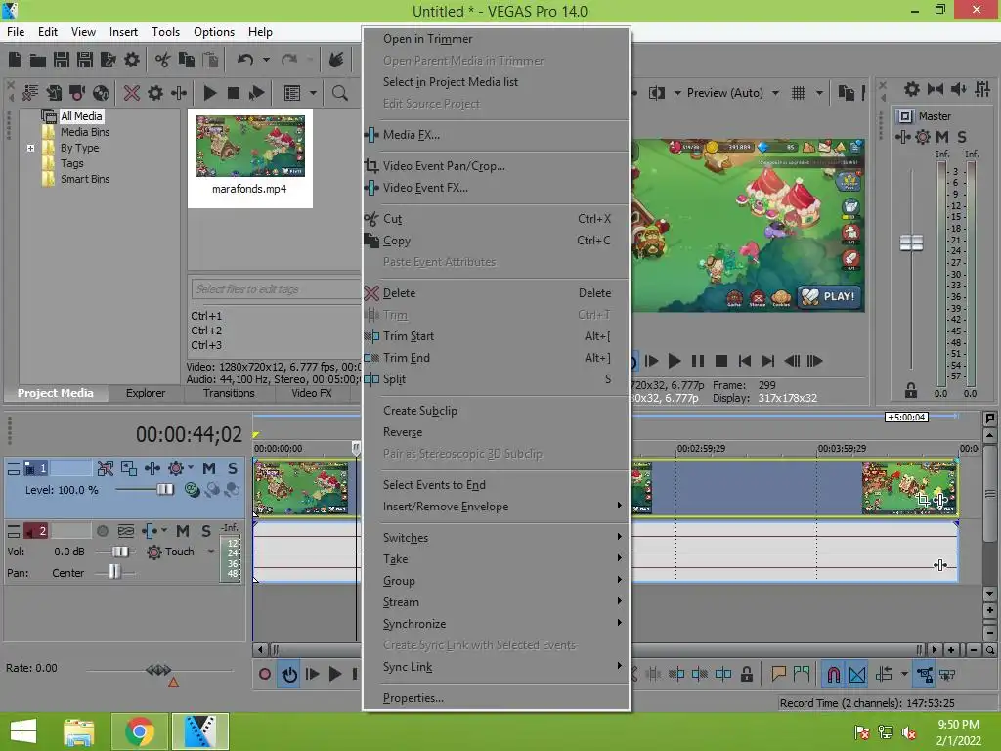Open the Undo history dropdown arrow
Screen dimensions: 1001x751
[x=266, y=60]
